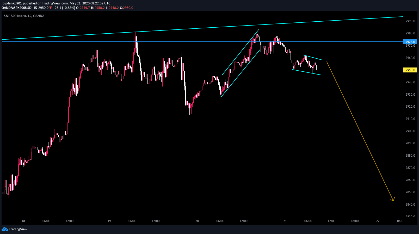Click the 2900.0 price axis value
Screen dimensions: 419x234
point(410,131)
